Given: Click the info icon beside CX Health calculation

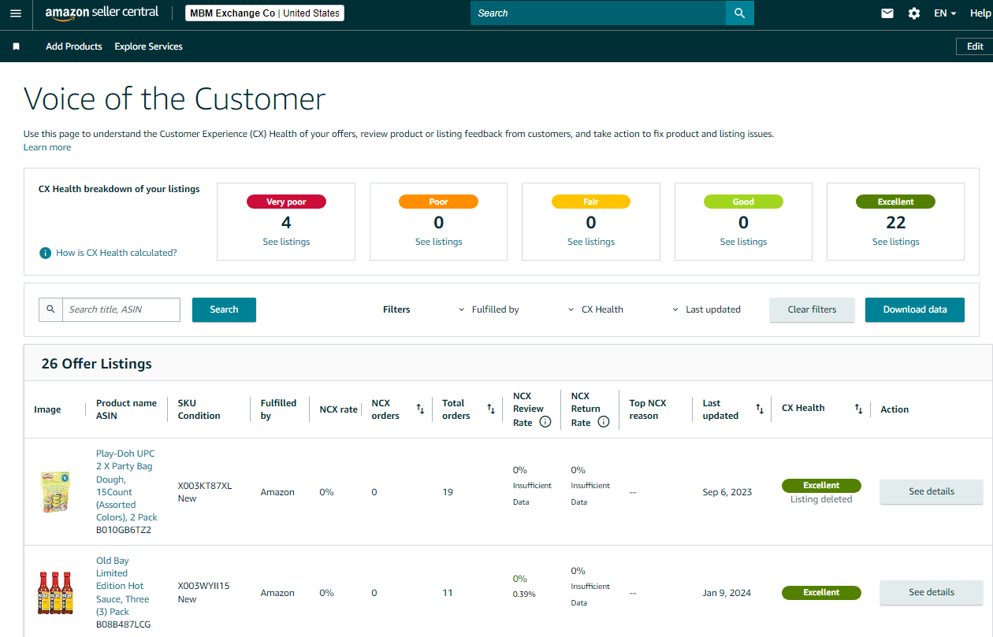Looking at the screenshot, I should click(46, 253).
